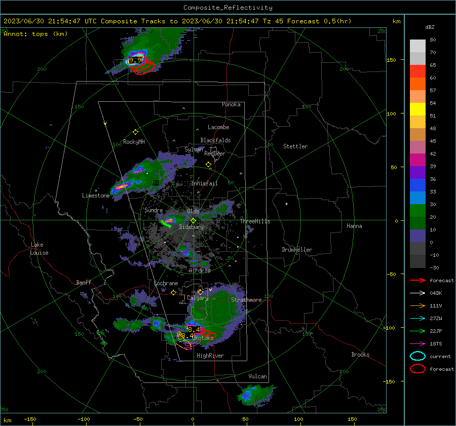
Task: Click the Calgary label
Action: coord(198,298)
